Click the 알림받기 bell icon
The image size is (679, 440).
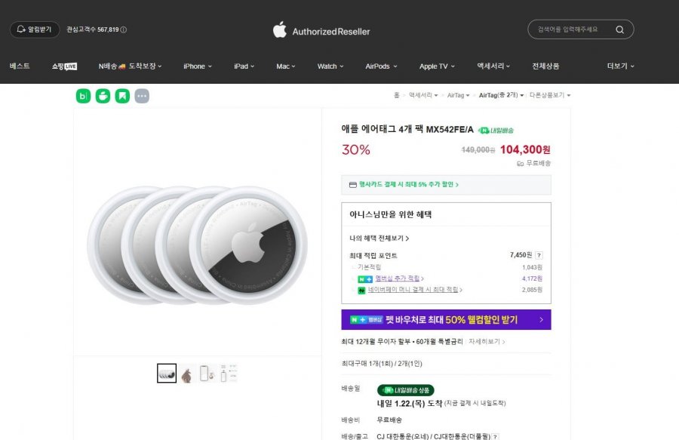click(x=21, y=29)
